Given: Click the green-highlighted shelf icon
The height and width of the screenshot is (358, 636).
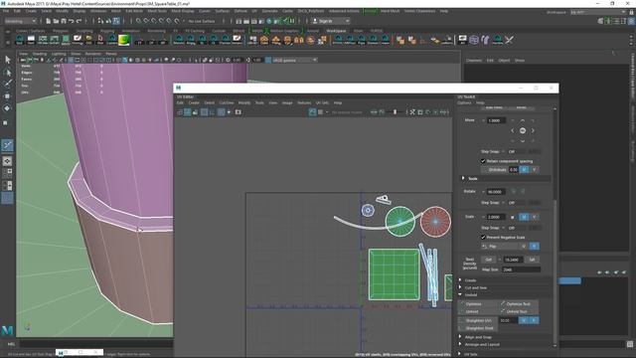Looking at the screenshot, I should [x=124, y=40].
